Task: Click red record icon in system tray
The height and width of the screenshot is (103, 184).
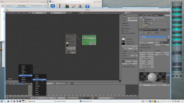Action: coord(143,101)
